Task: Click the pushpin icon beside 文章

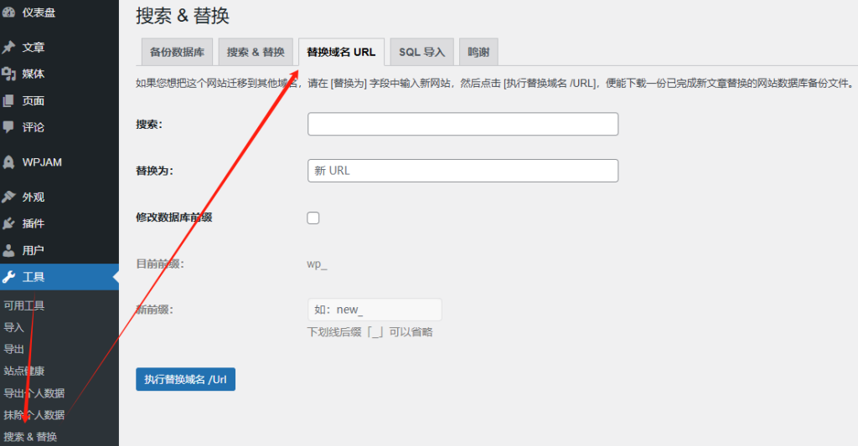Action: pyautogui.click(x=8, y=48)
